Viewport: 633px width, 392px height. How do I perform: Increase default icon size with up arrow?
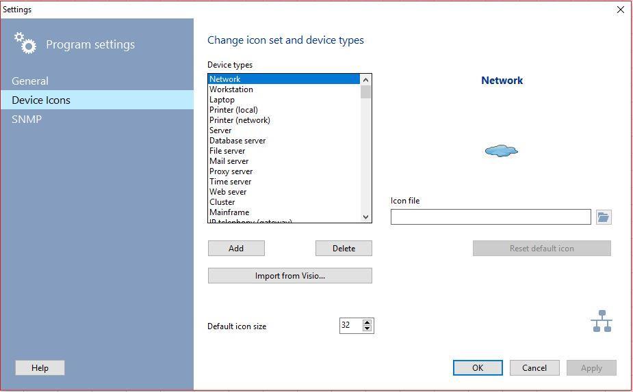coord(367,322)
